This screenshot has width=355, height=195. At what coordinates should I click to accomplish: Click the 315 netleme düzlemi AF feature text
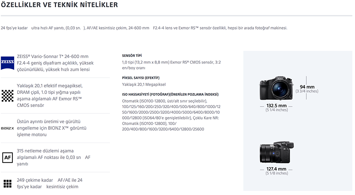[x=53, y=157]
